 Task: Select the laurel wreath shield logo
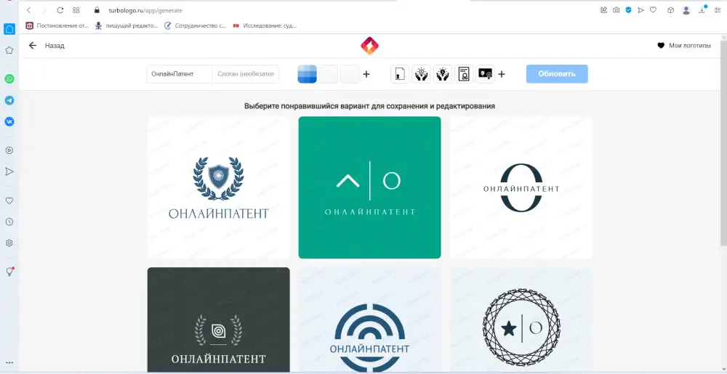[x=218, y=187]
